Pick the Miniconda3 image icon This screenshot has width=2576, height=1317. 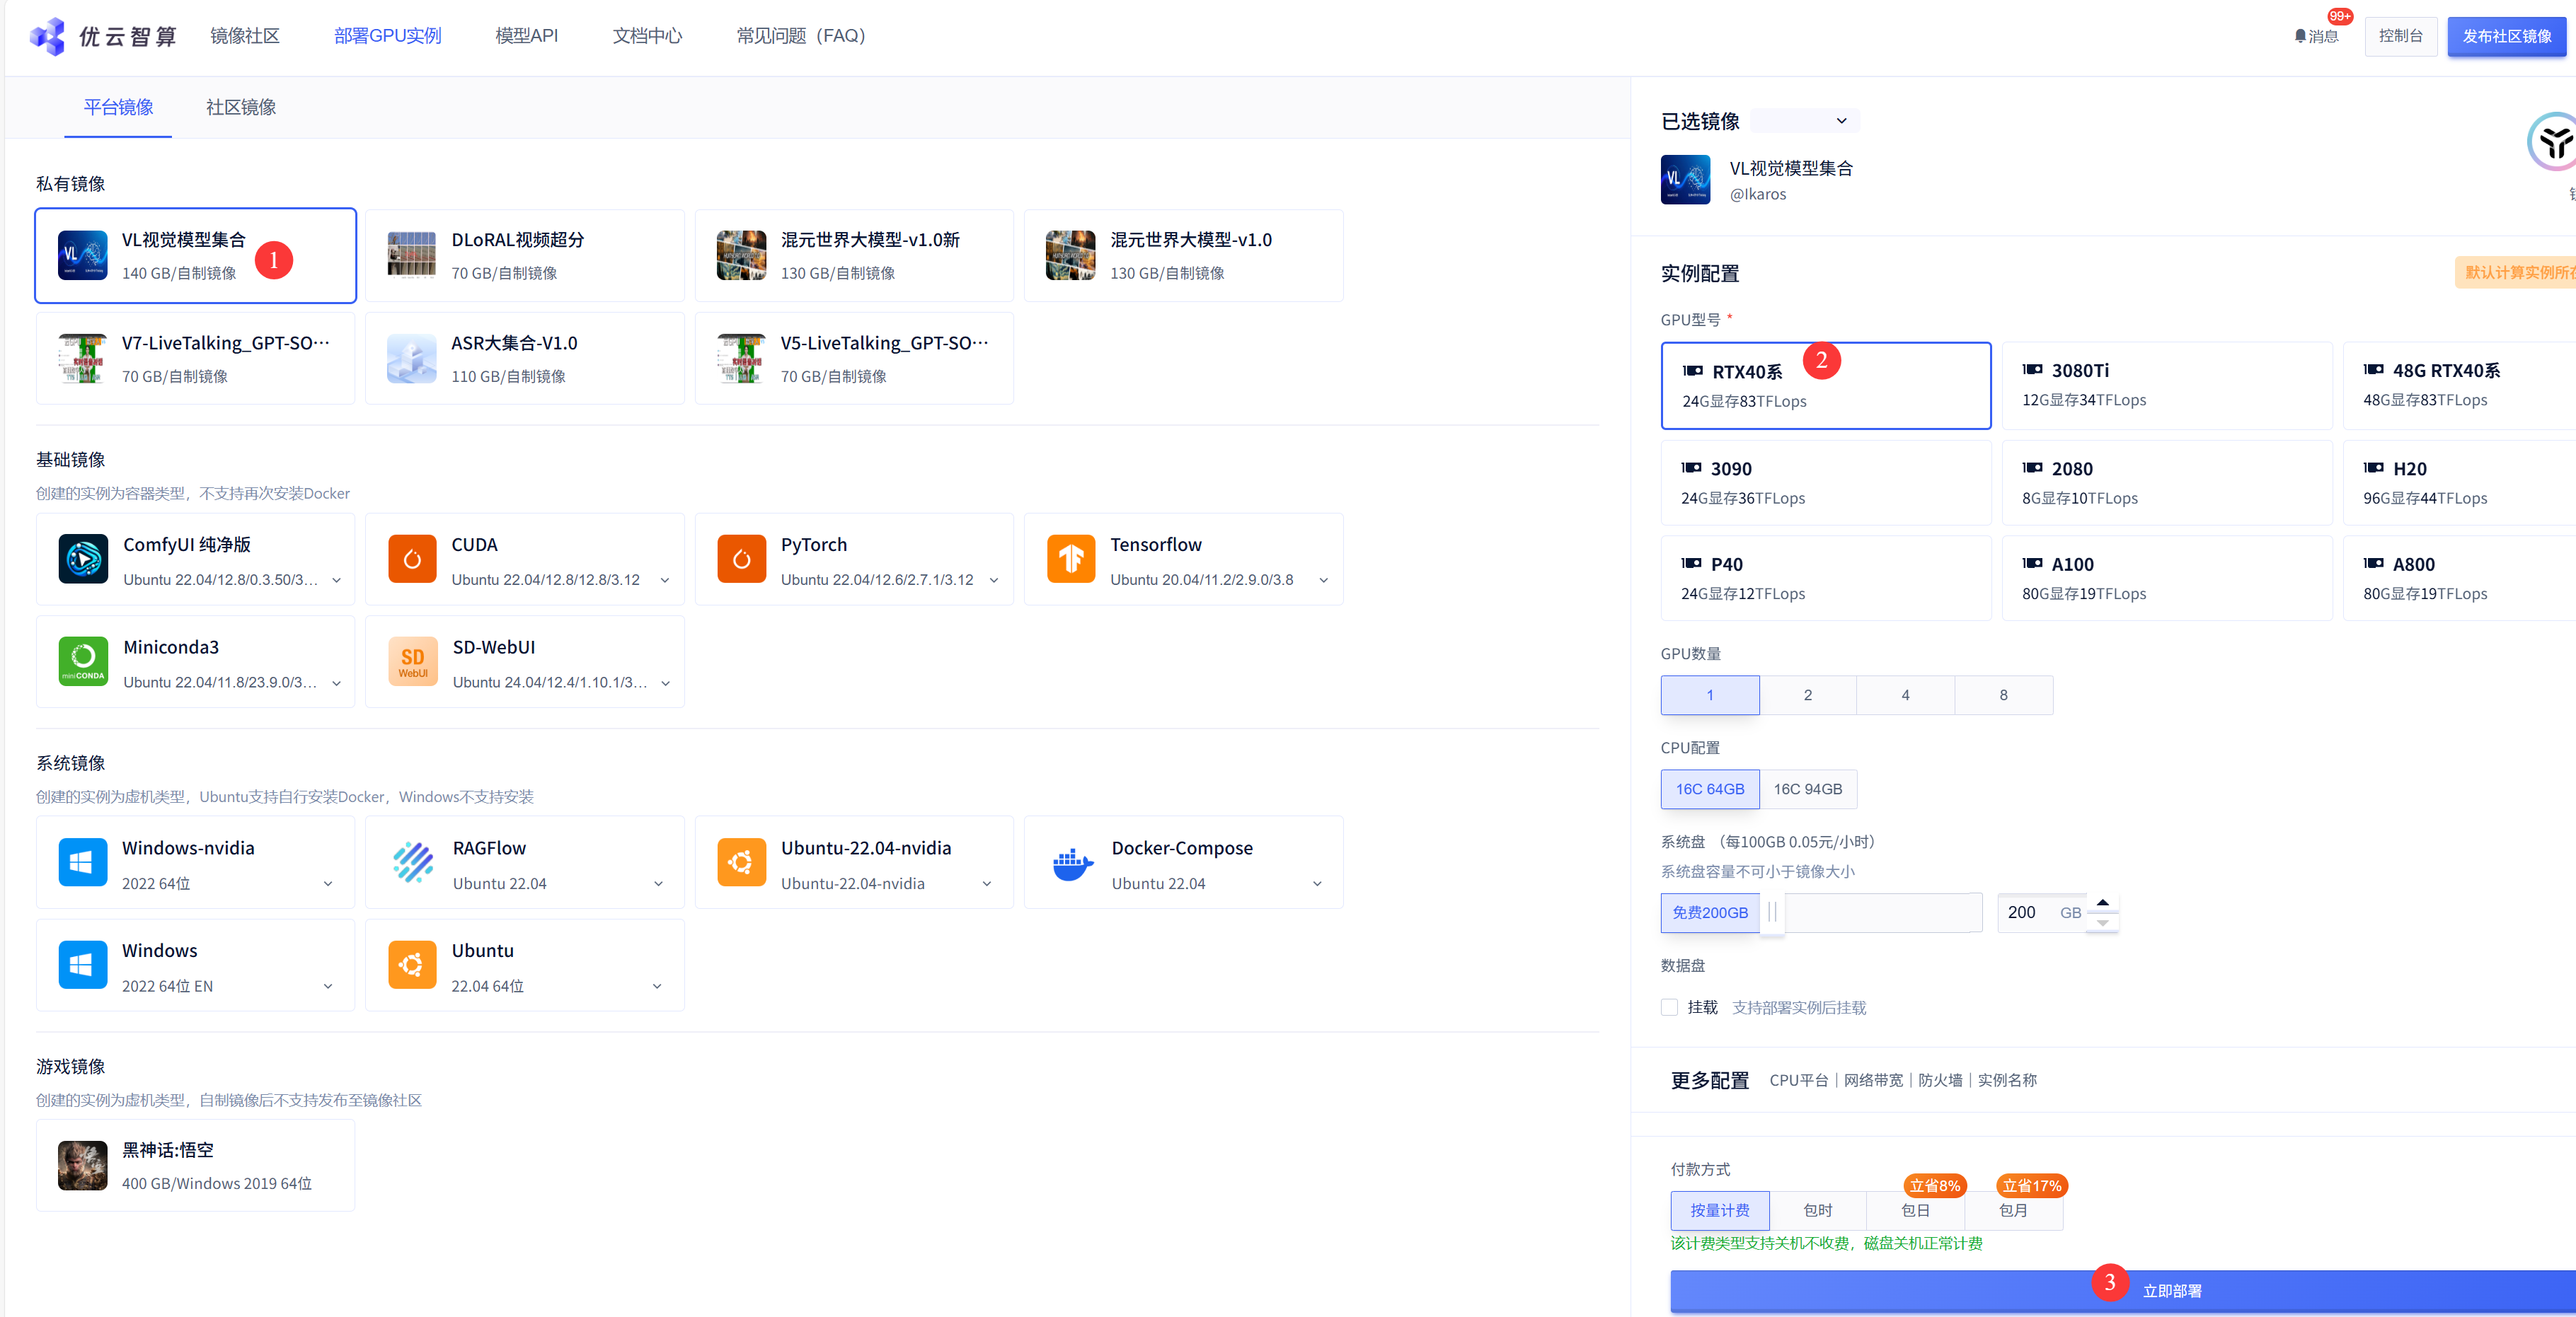[x=83, y=661]
